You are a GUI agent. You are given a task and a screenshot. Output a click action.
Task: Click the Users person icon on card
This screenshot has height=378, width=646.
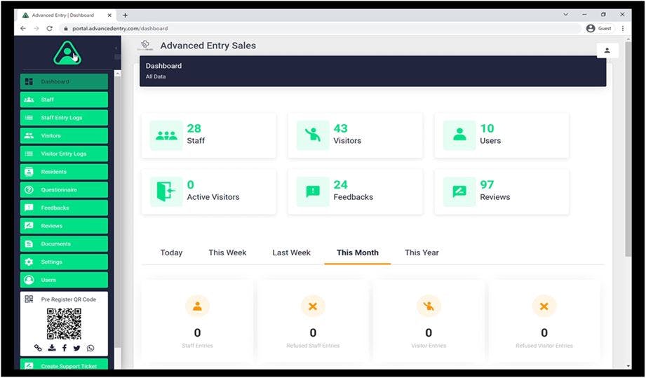pos(459,135)
